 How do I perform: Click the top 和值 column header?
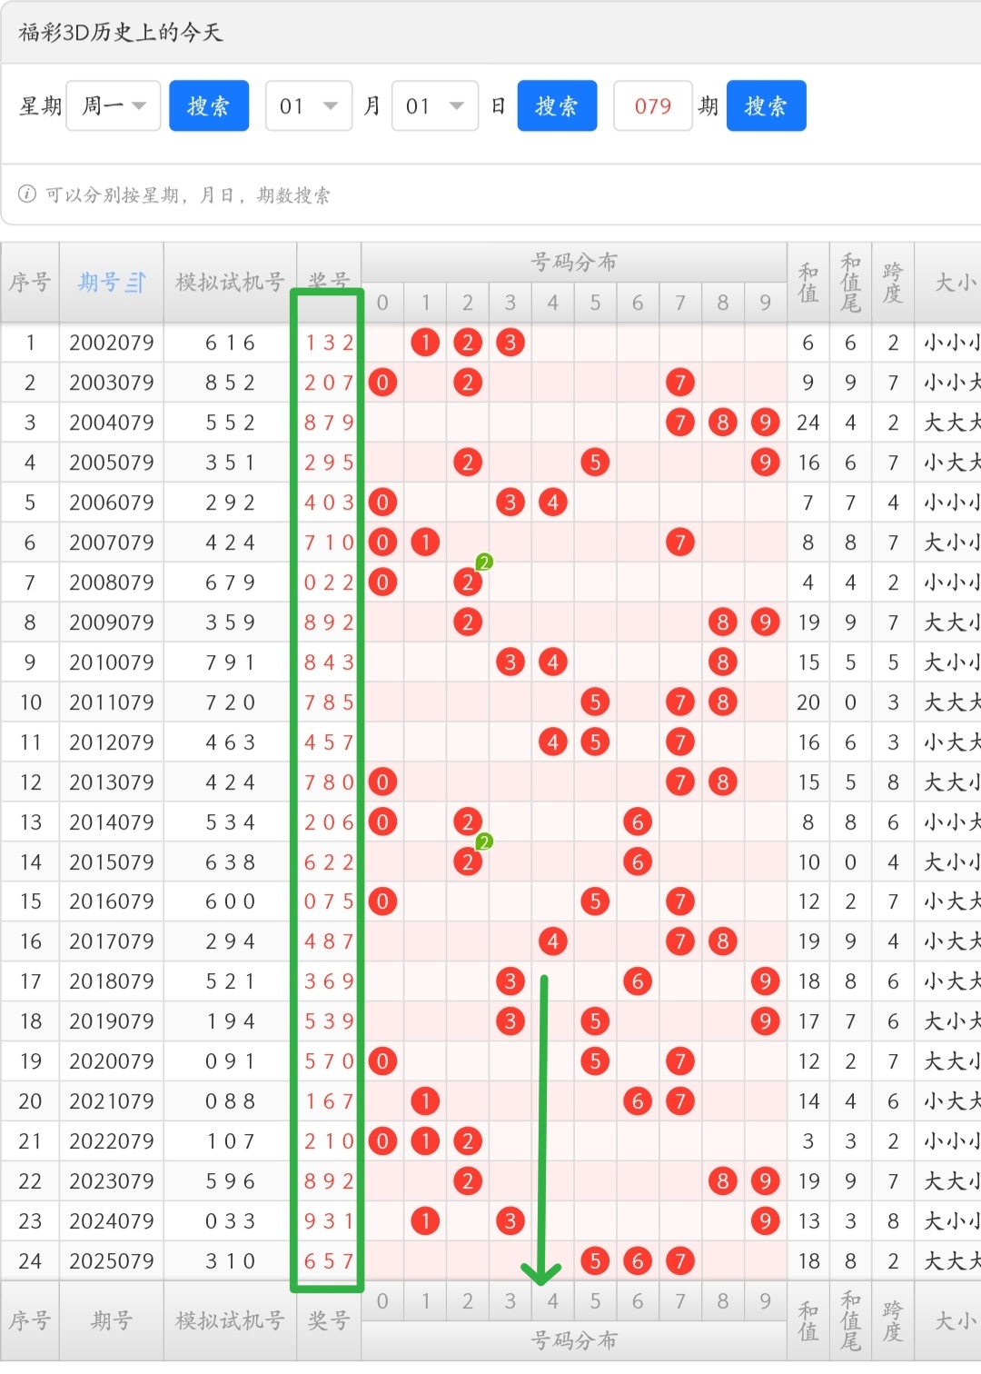[x=808, y=283]
